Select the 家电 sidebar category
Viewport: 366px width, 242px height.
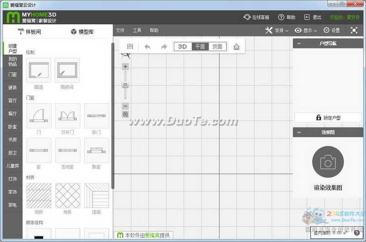click(13, 205)
